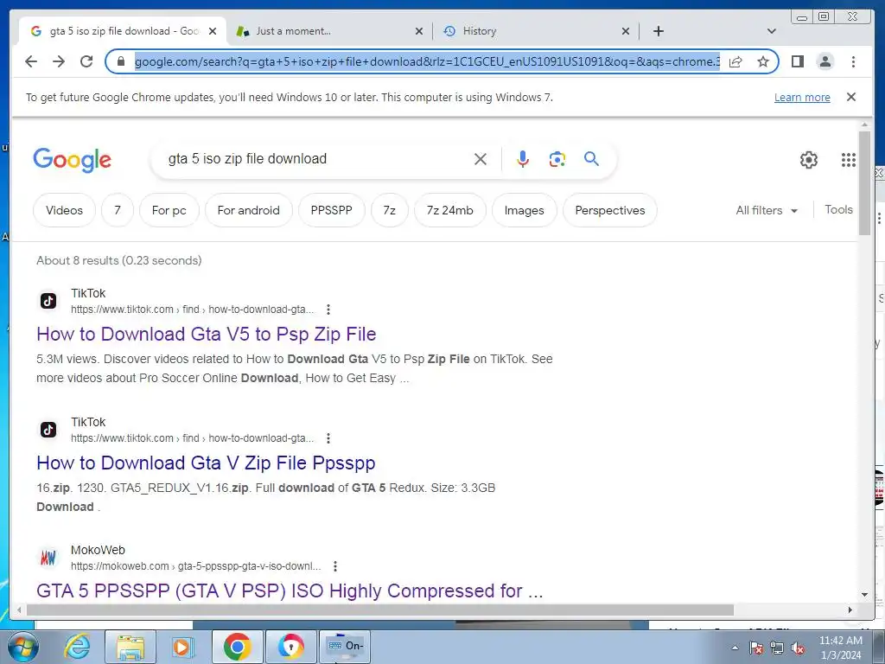Open the Google apps grid
885x664 pixels.
point(849,160)
